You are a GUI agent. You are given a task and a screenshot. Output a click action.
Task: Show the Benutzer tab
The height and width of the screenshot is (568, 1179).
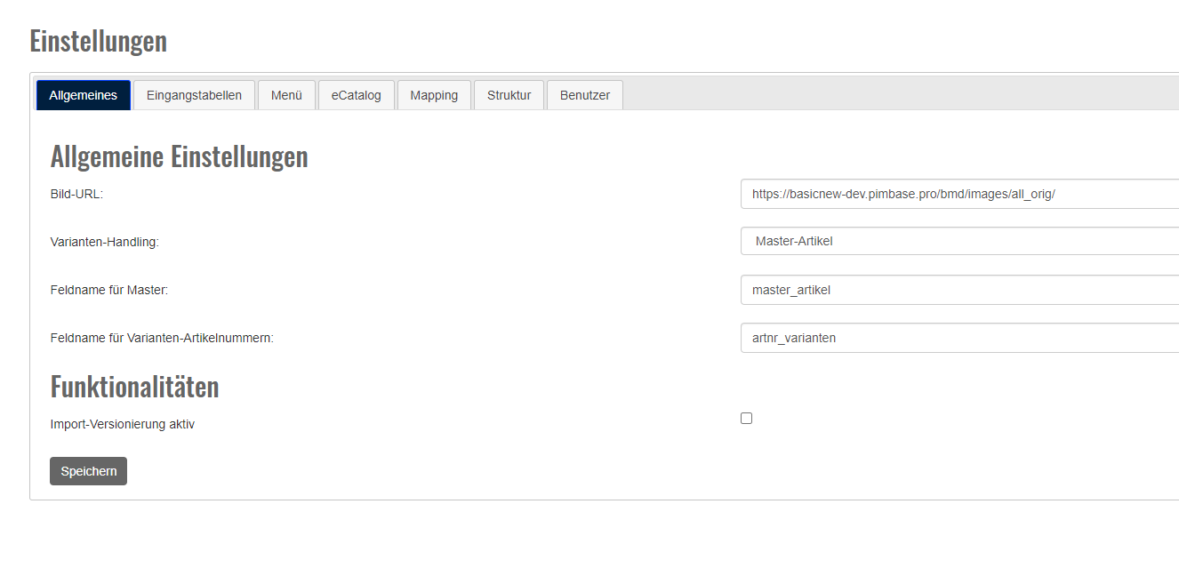click(584, 95)
